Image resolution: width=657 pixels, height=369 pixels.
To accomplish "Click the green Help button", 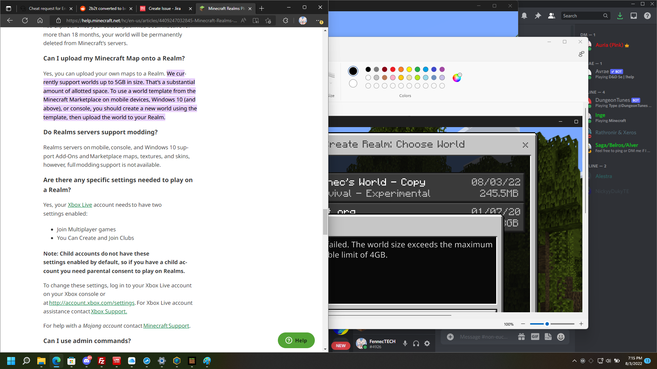I will [296, 340].
